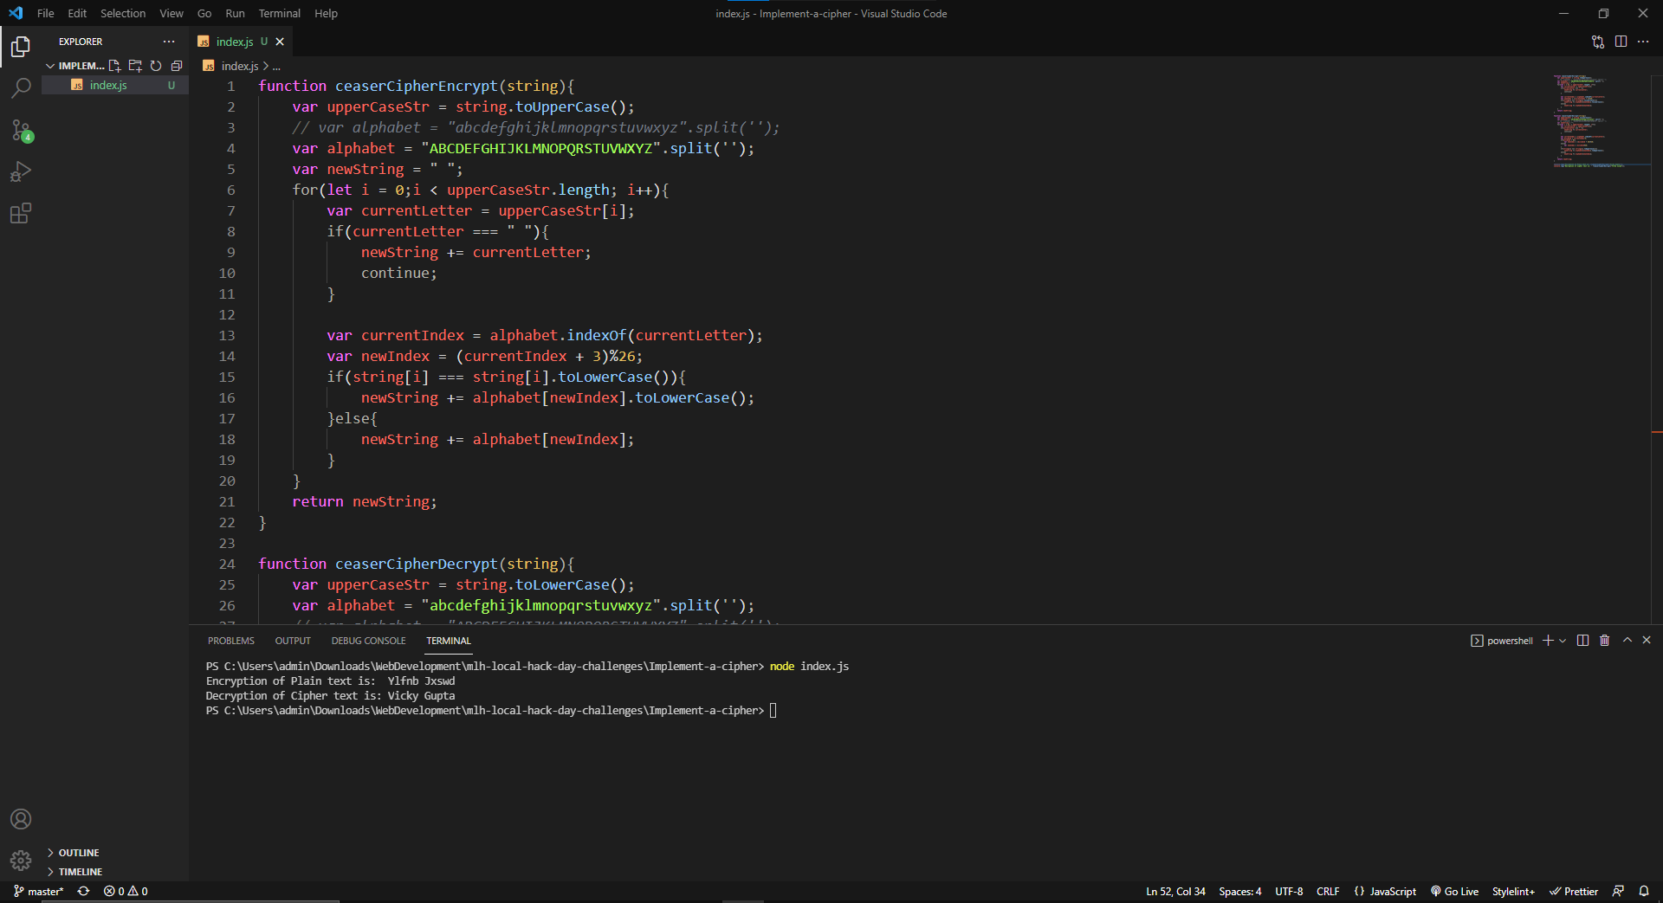Click the master branch in status bar
Viewport: 1663px width, 903px height.
coord(39,891)
